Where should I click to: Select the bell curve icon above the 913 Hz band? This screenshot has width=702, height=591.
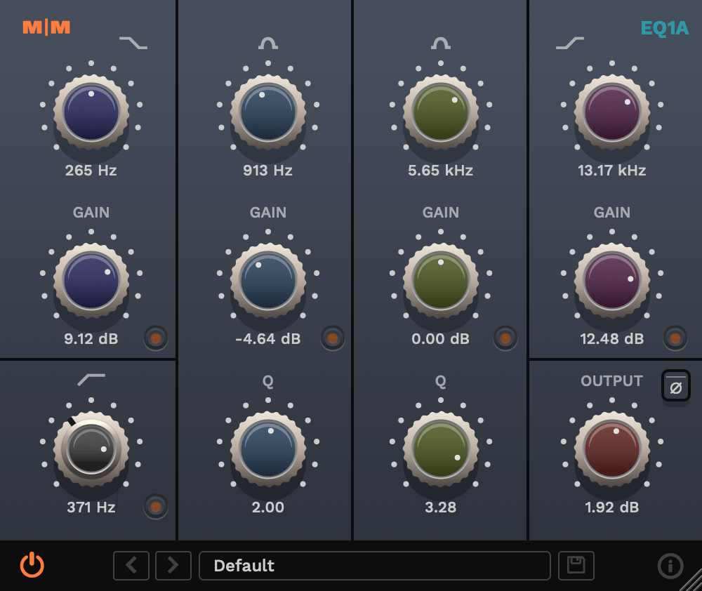tap(267, 42)
